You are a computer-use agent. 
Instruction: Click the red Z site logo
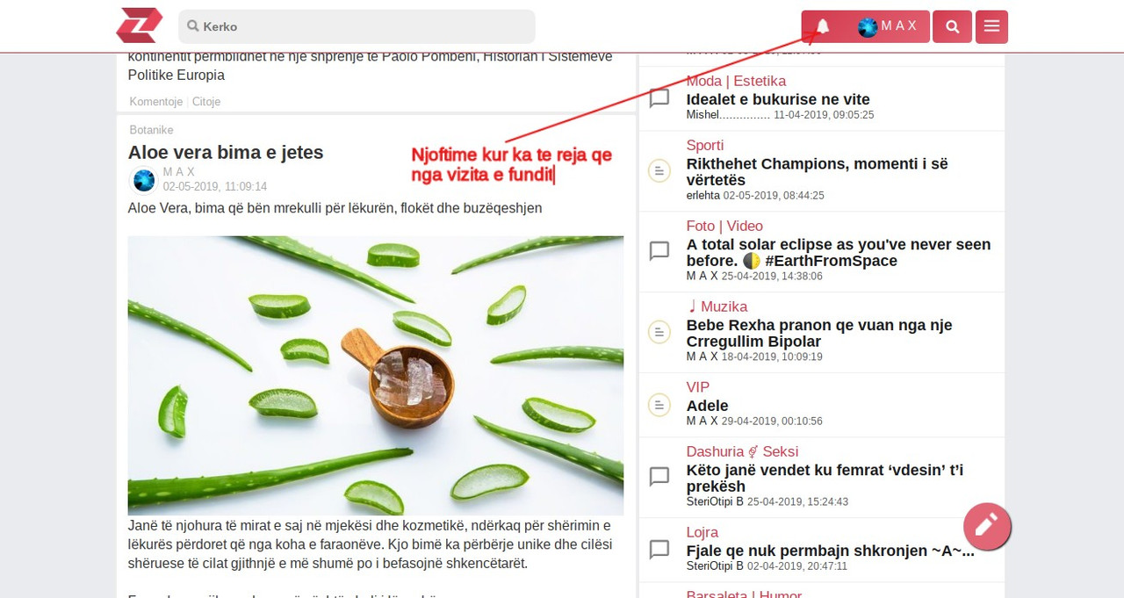click(x=140, y=25)
